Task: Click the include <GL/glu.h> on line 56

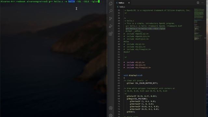Action: click(135, 65)
